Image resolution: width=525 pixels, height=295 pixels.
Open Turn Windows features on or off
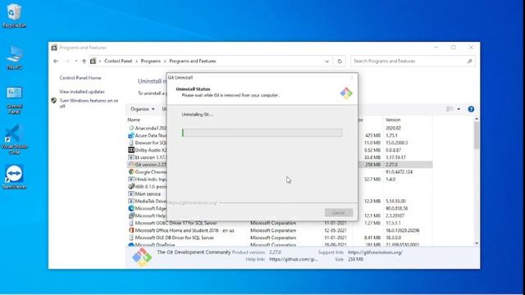click(89, 103)
